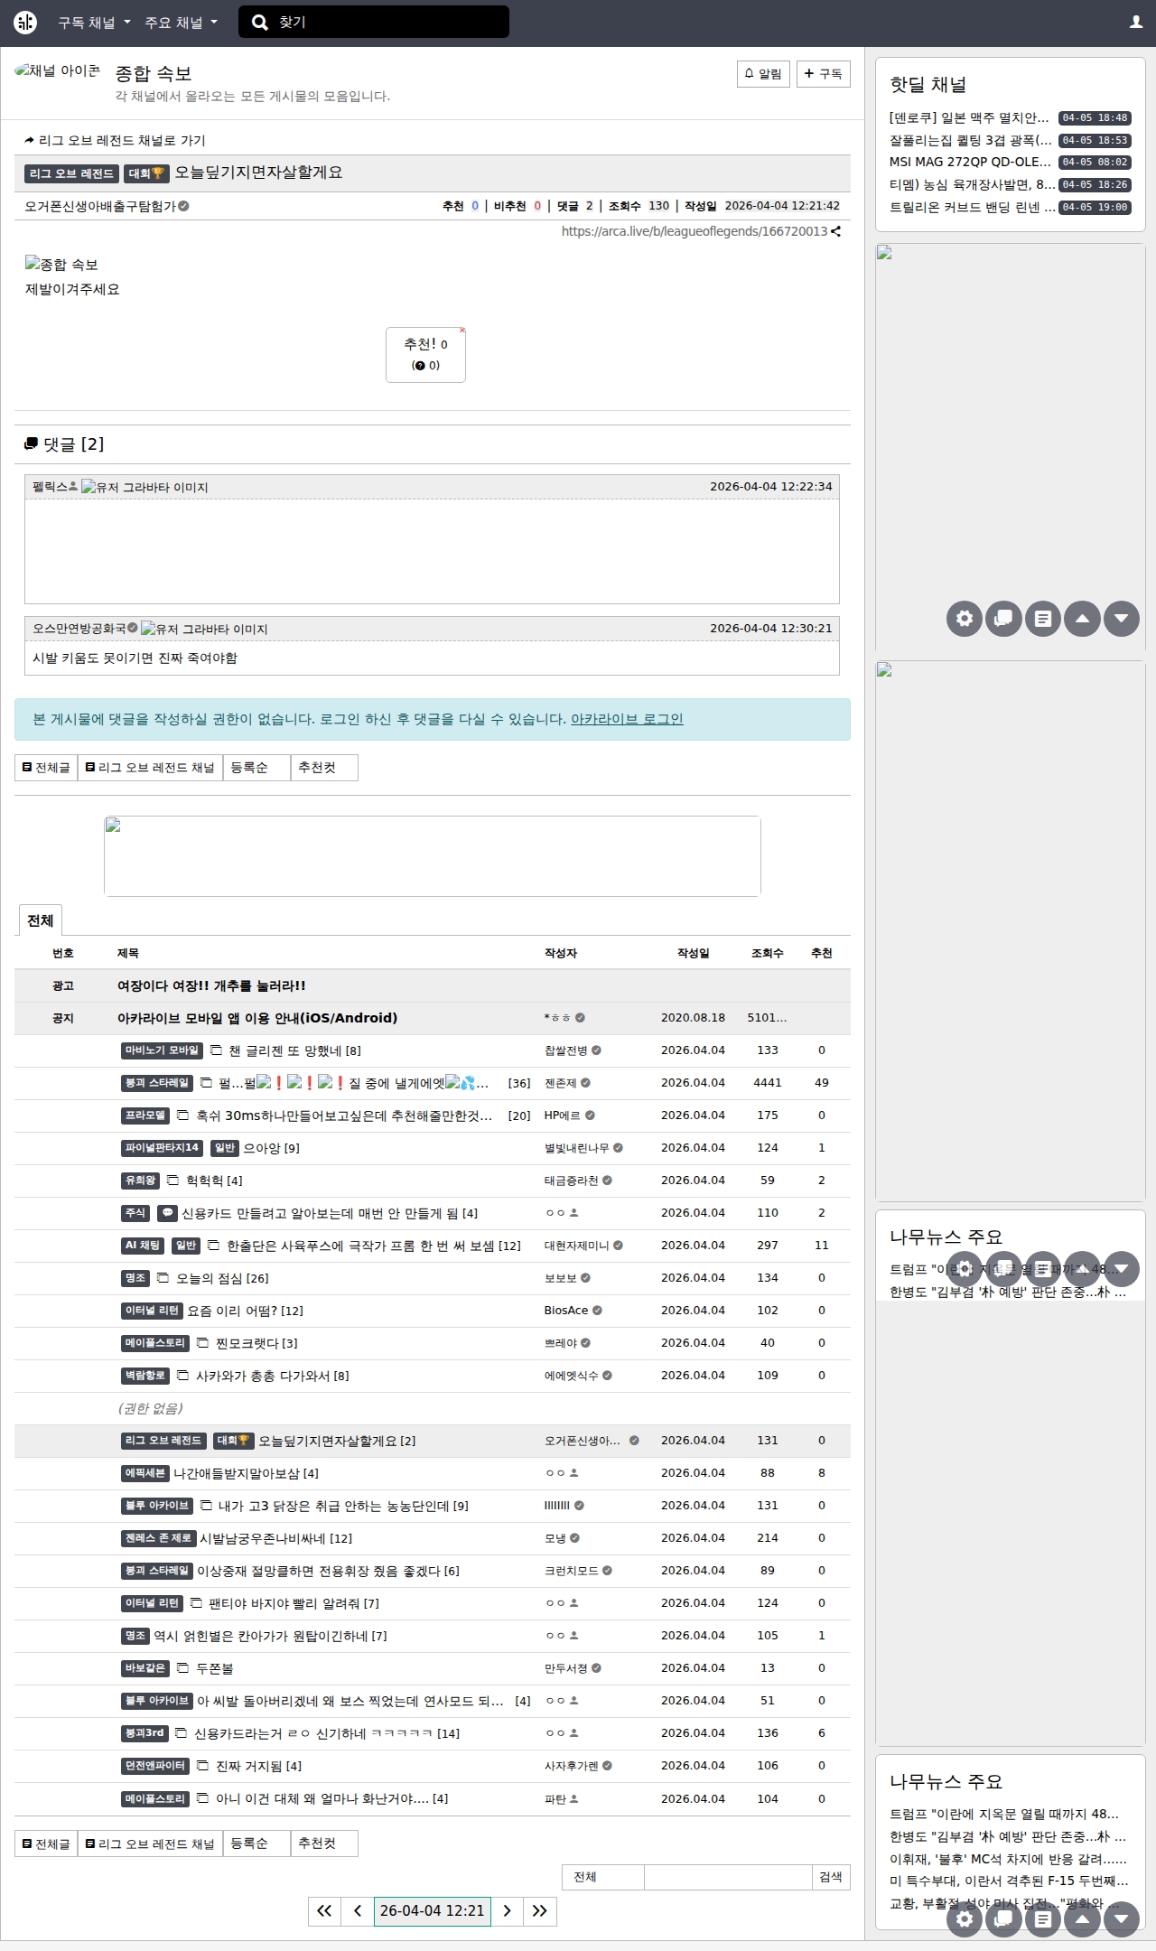
Task: Open hot deal MSI MAG 272QP QD-OLE
Action: (x=970, y=163)
